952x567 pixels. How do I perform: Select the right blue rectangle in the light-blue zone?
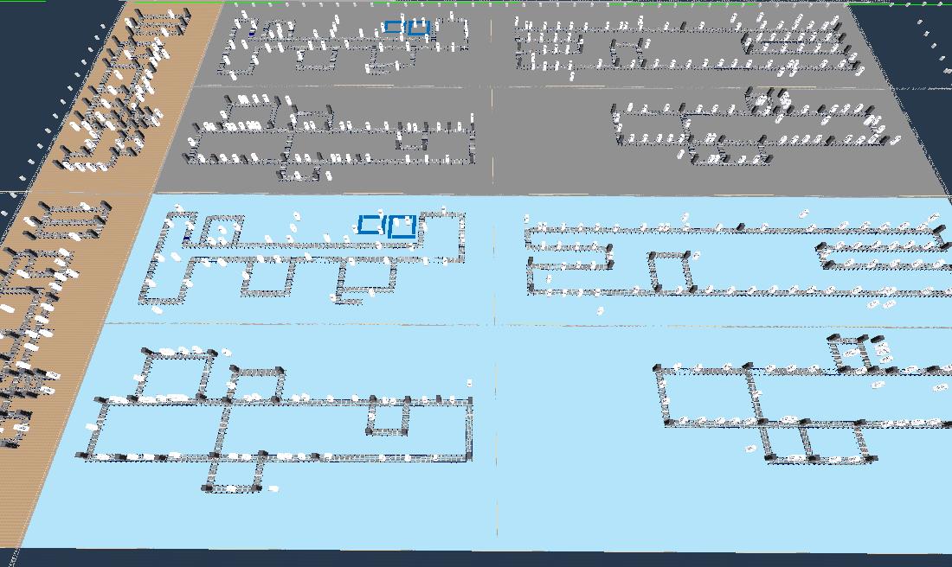pyautogui.click(x=402, y=226)
